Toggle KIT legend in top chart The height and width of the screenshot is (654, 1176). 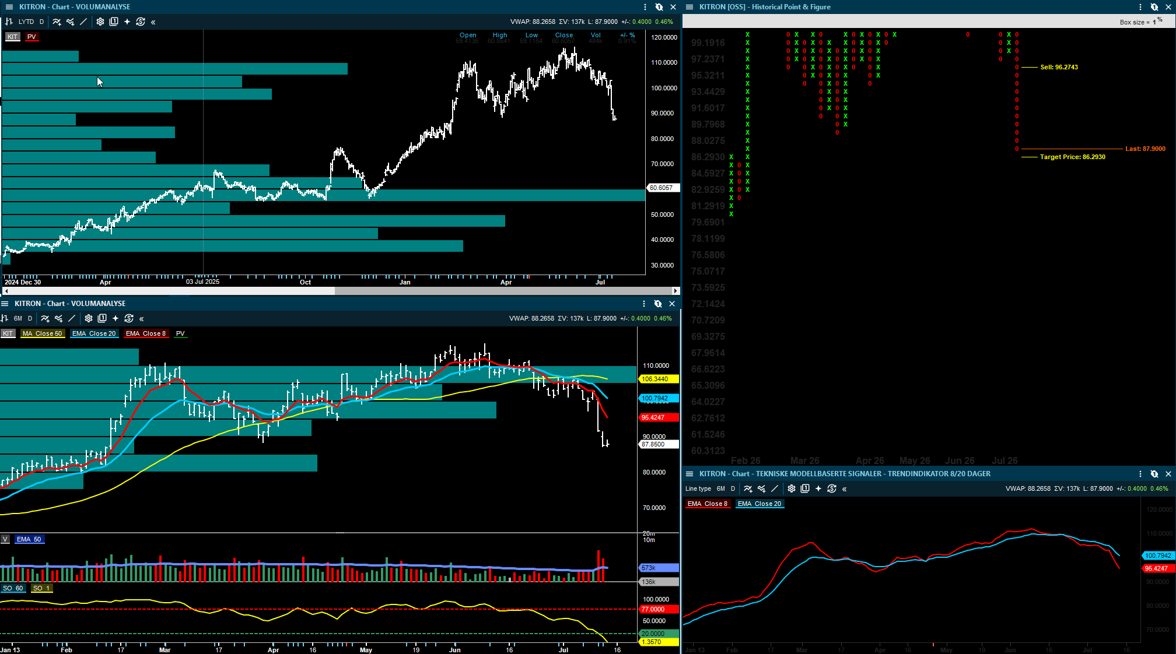(x=12, y=37)
